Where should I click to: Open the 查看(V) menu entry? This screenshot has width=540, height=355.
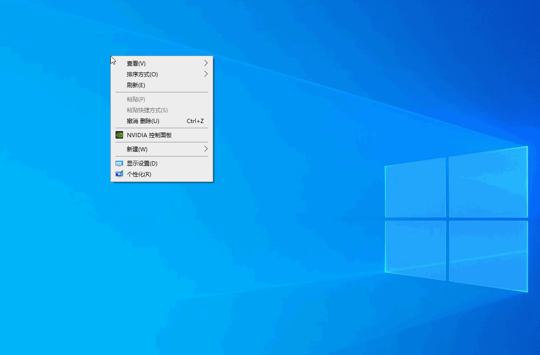(x=136, y=63)
